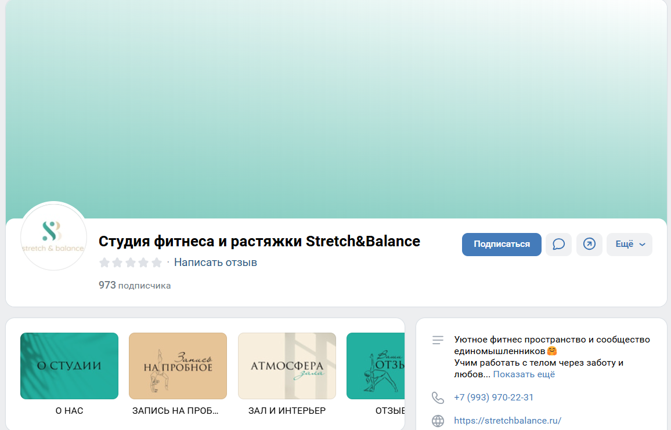Select the ЗАЛ И ИНТЕРЬЕР menu label

tap(287, 411)
